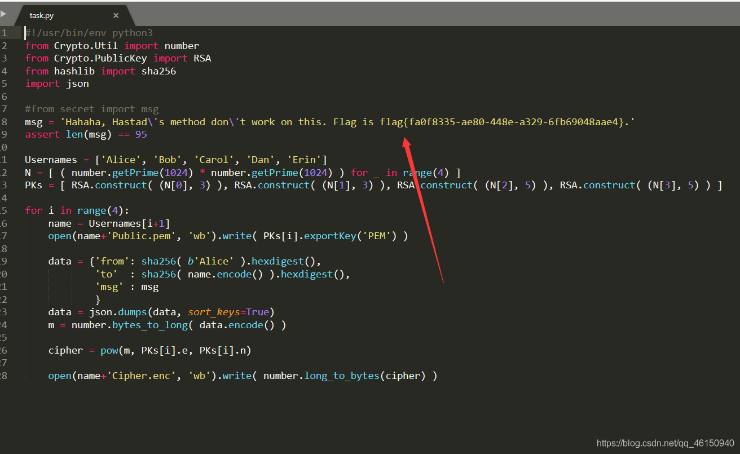
Task: Click 'bytes_to_long' function call
Action: tap(149, 325)
